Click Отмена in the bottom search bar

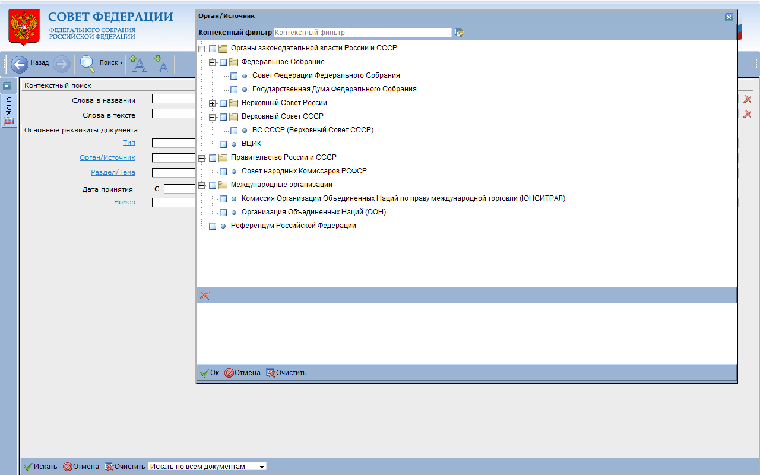81,467
